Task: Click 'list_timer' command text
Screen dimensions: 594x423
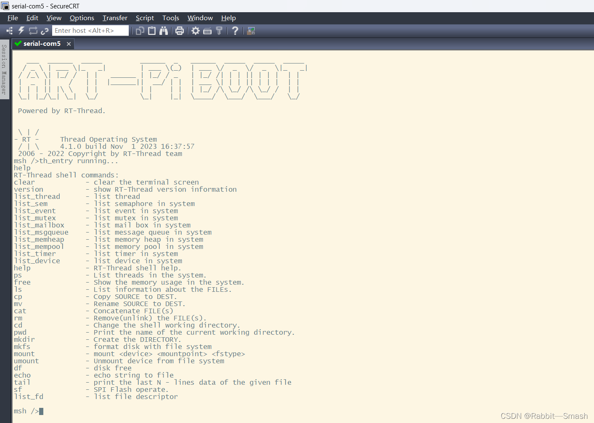Action: click(35, 254)
